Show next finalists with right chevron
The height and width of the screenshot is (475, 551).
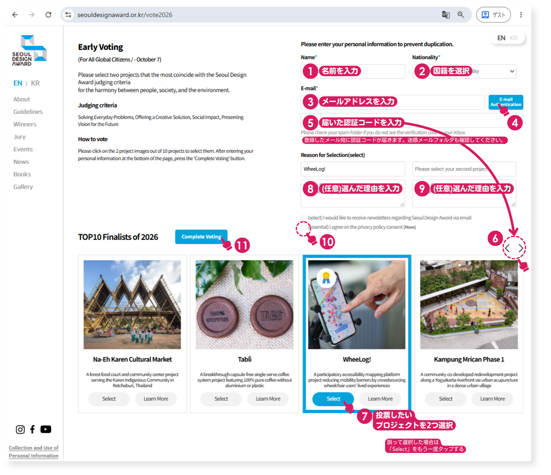click(x=521, y=248)
